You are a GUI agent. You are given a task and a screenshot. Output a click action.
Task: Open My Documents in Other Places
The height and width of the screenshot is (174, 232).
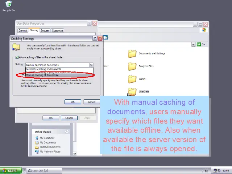point(48,142)
